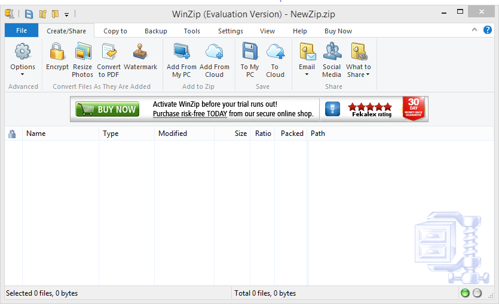Screen dimensions: 499x304
Task: Open the File tab
Action: tap(22, 30)
